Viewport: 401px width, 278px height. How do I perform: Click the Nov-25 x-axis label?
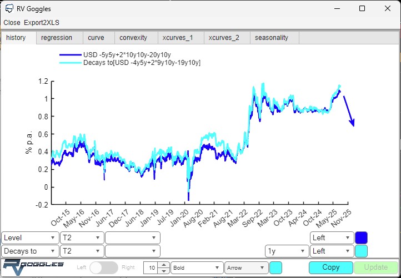pos(342,219)
